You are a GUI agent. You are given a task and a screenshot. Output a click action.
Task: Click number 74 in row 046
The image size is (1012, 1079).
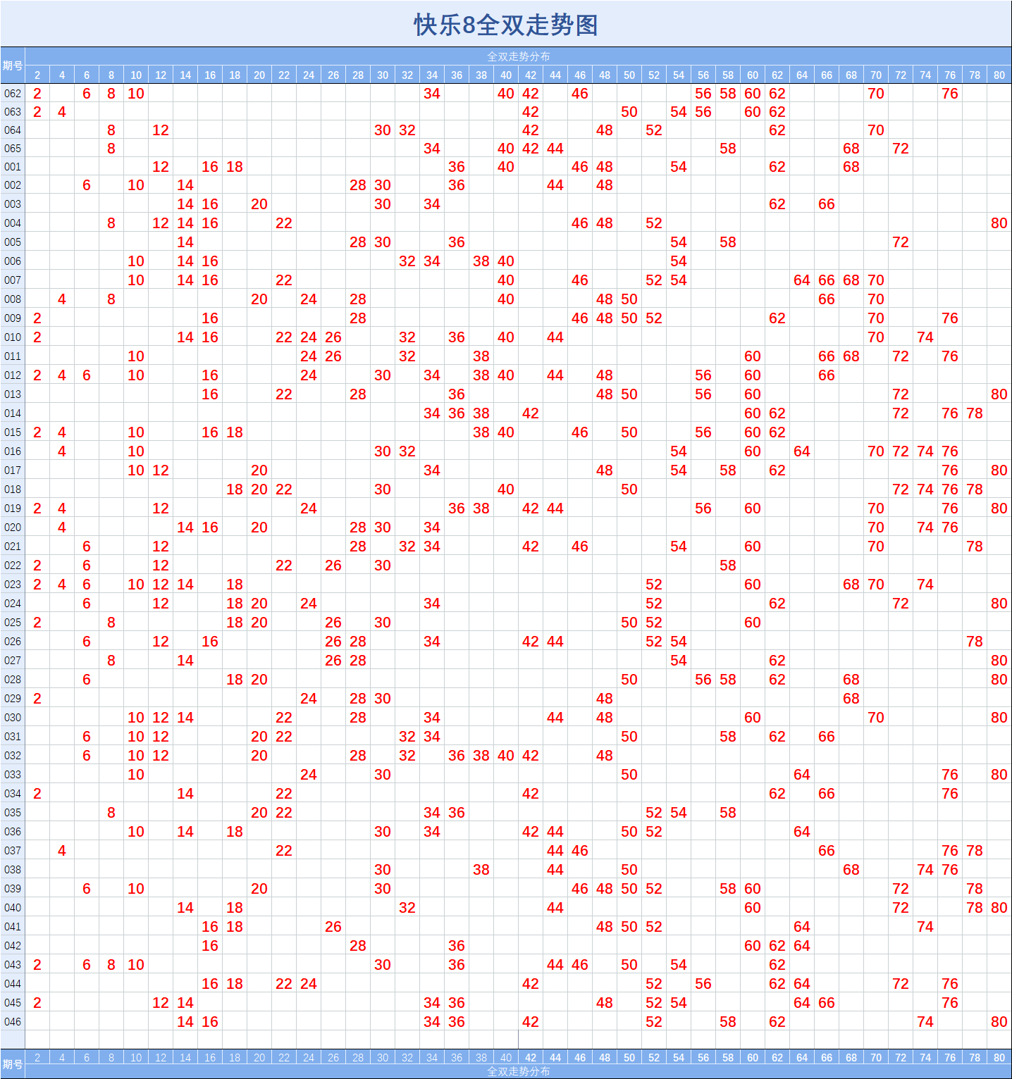925,1022
